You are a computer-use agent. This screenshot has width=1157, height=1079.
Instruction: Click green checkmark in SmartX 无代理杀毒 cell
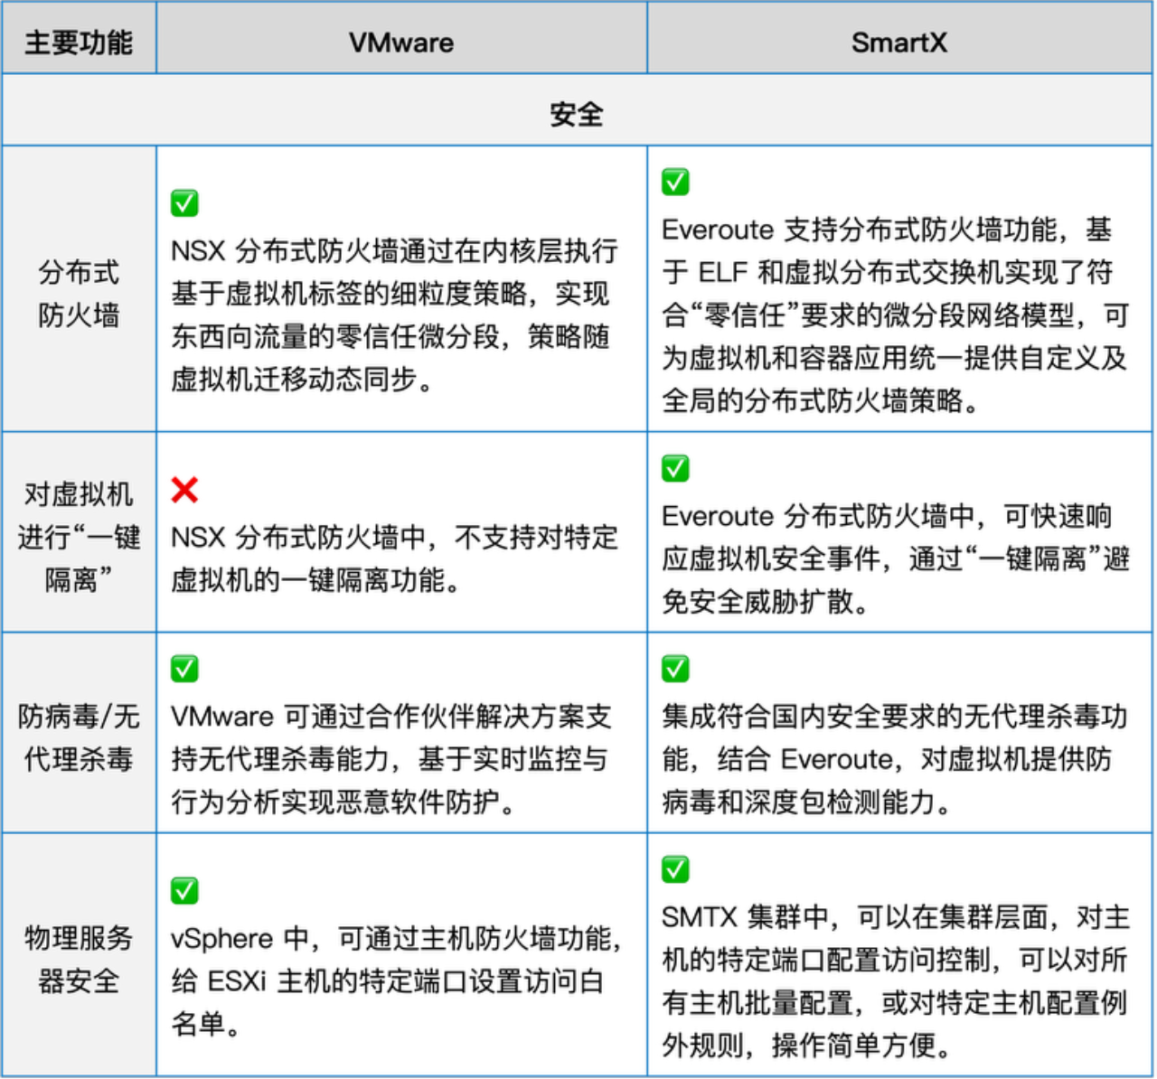pyautogui.click(x=675, y=669)
